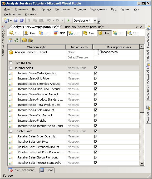The width and height of the screenshot is (152, 179).
Task: Open the Точки останова panel
Action: click(x=22, y=170)
